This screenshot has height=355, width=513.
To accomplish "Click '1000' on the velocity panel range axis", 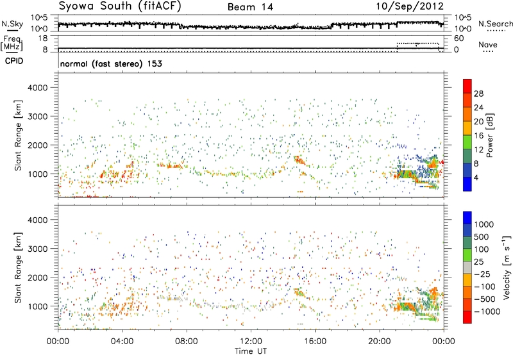I will tap(38, 306).
